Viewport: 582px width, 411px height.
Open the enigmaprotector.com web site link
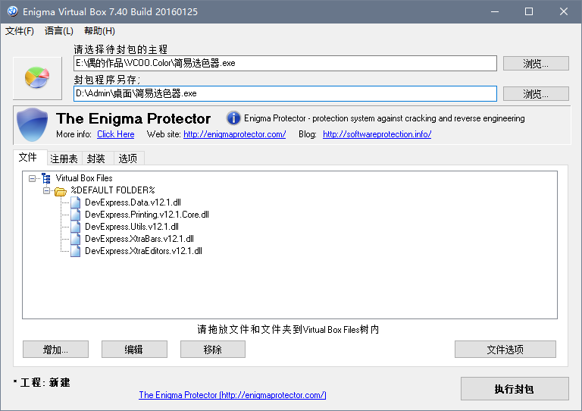(x=234, y=134)
